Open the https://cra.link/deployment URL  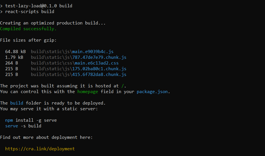point(40,149)
